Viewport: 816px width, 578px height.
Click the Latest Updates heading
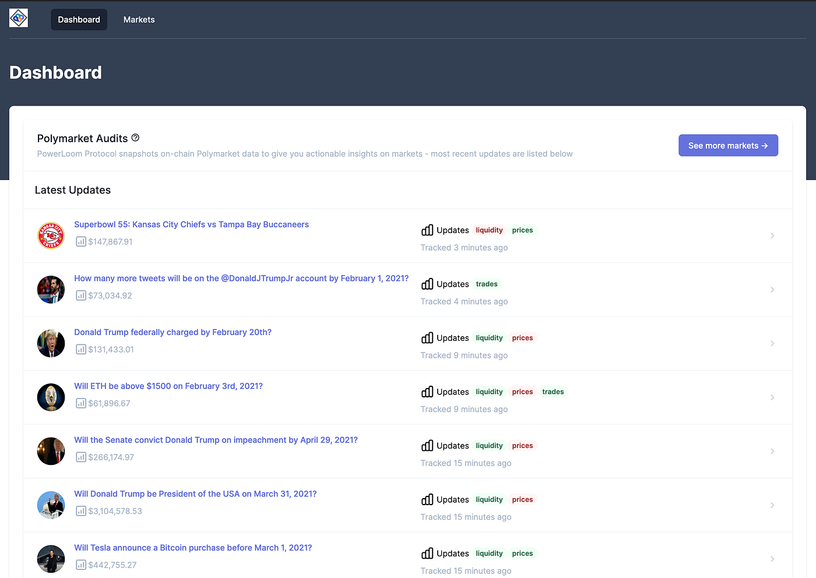pyautogui.click(x=73, y=190)
